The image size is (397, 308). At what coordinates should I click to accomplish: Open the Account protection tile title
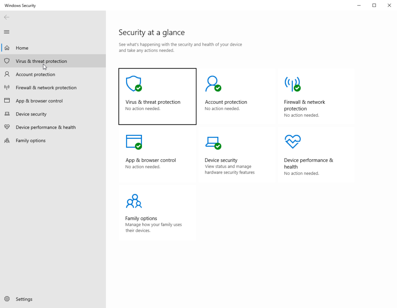(226, 102)
